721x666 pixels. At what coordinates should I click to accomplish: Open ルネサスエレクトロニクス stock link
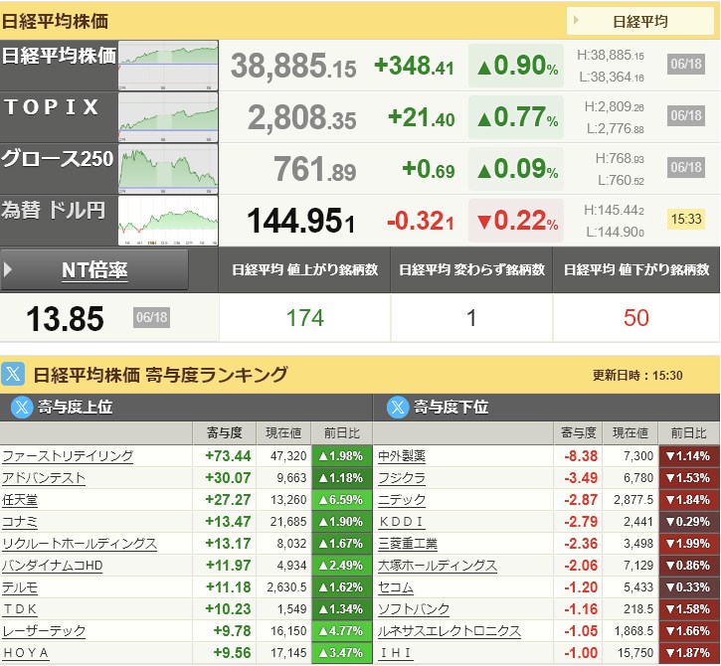(x=450, y=630)
